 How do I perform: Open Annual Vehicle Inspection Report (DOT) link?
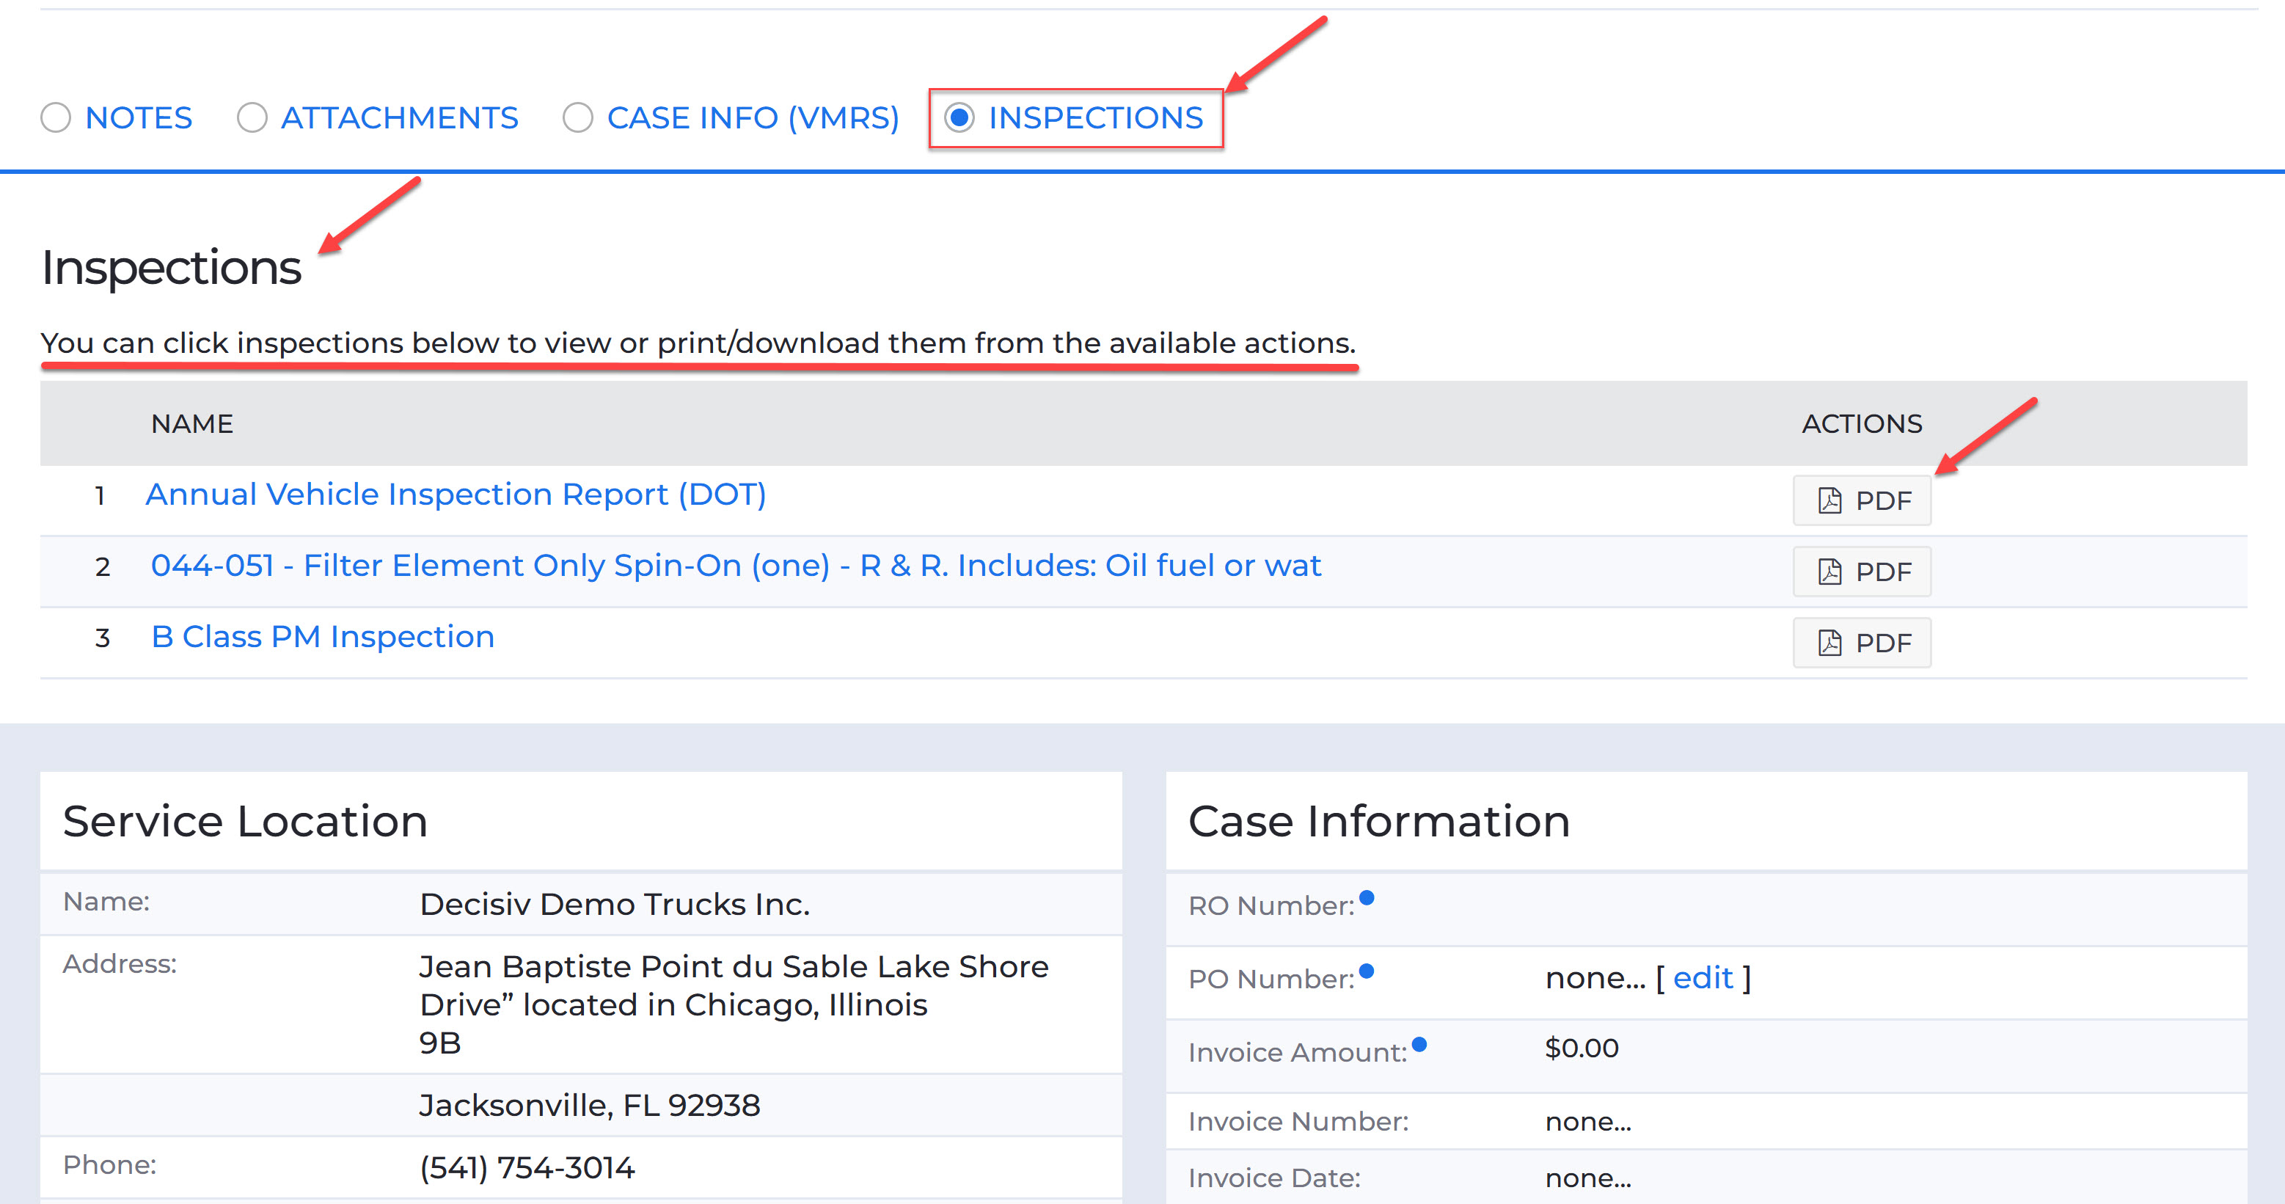tap(456, 495)
